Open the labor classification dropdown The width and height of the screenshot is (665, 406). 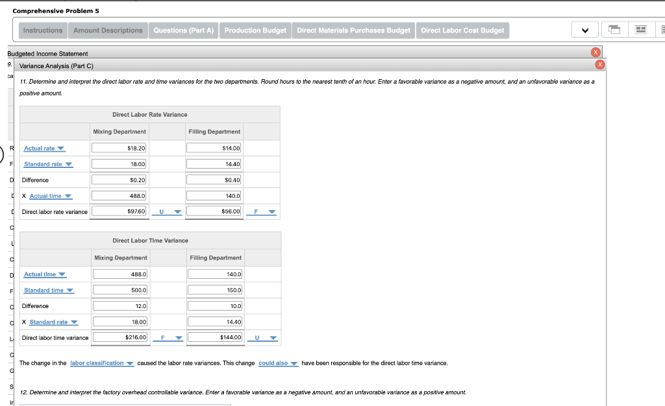pyautogui.click(x=102, y=363)
